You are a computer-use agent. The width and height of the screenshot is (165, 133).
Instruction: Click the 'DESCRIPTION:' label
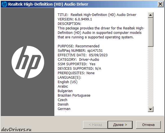[70, 24]
